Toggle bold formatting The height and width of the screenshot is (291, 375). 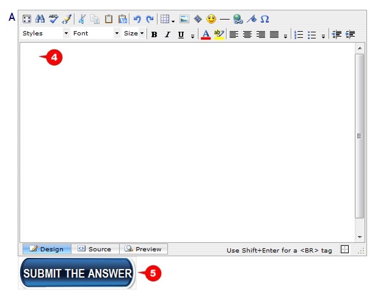pyautogui.click(x=155, y=35)
